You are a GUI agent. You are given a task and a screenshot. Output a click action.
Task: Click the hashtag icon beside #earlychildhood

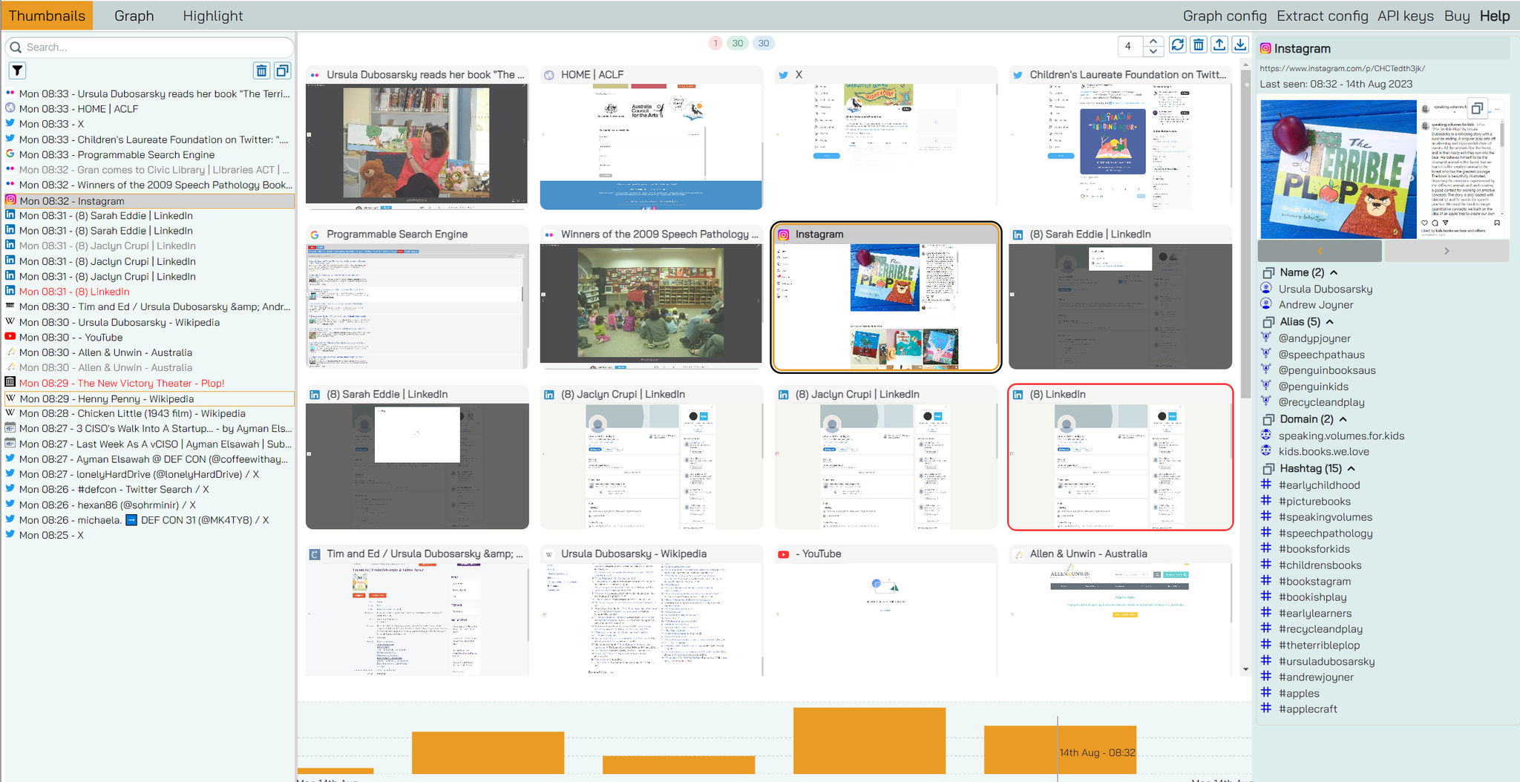1267,484
